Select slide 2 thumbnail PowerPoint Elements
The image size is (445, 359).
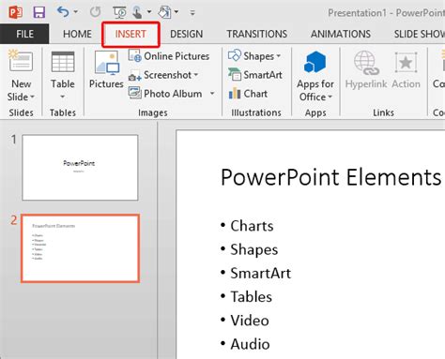click(x=80, y=248)
